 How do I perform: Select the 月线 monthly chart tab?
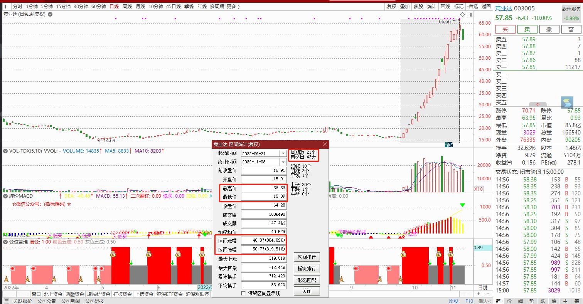140,7
